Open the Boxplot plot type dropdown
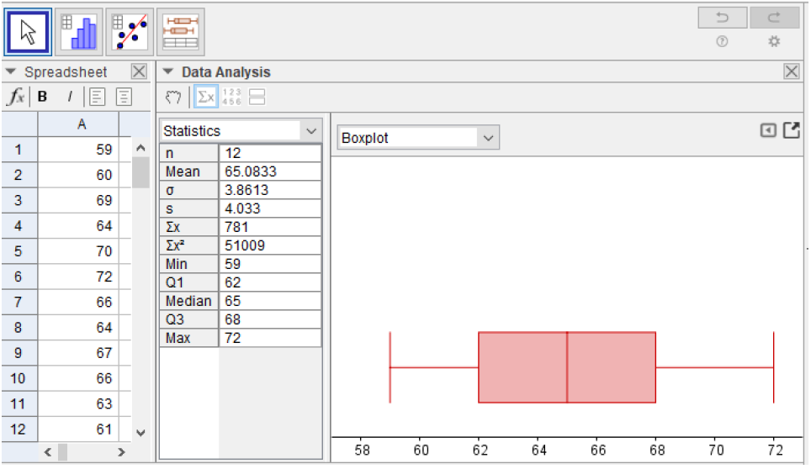 pyautogui.click(x=418, y=138)
